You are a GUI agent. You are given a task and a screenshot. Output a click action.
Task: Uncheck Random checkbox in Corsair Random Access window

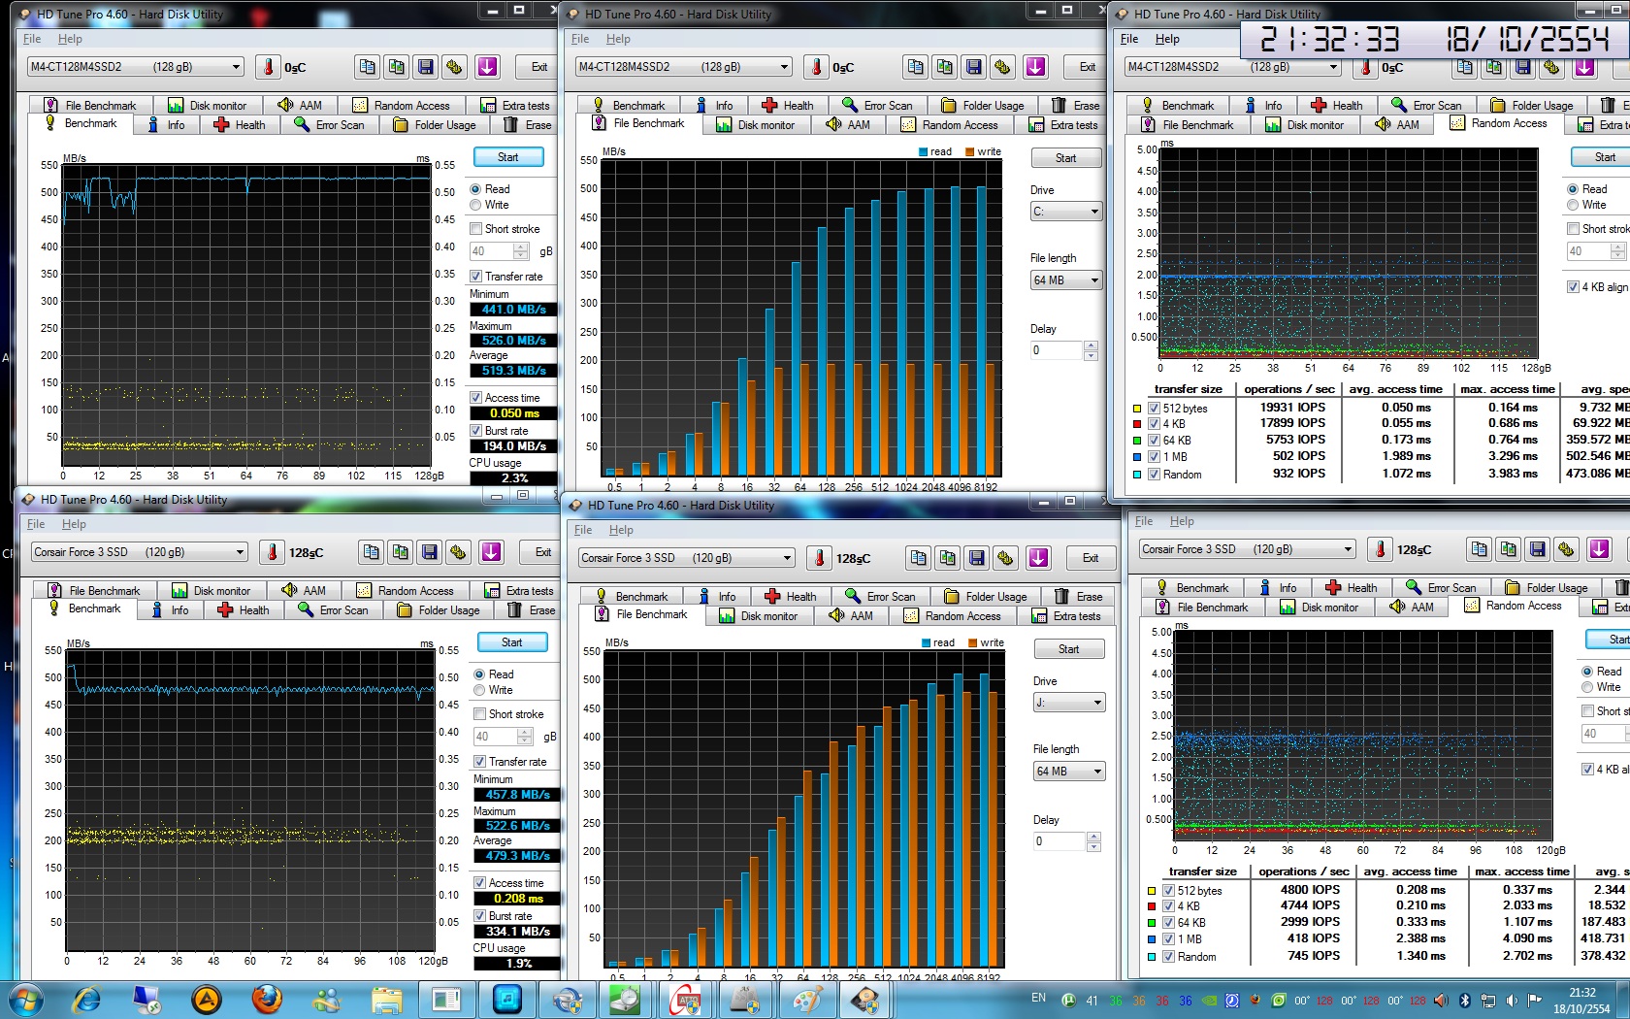tap(1168, 957)
